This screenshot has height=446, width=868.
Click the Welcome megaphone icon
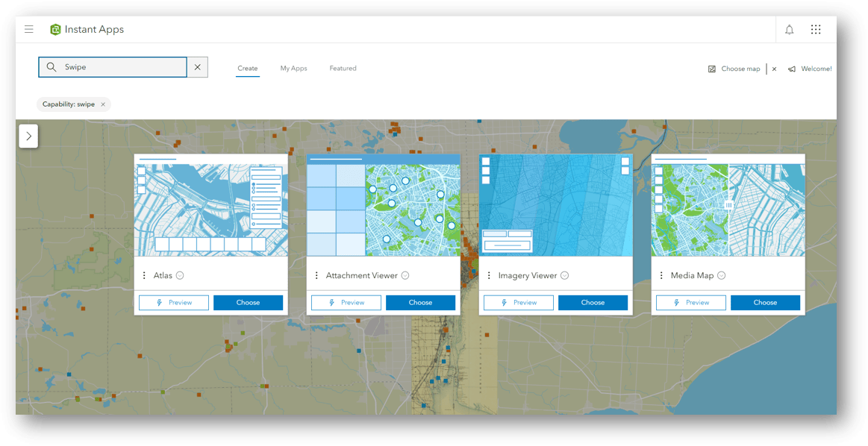coord(792,69)
